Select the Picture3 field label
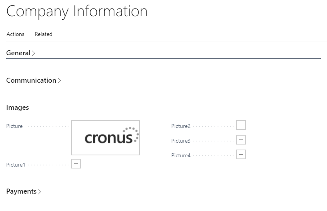Image resolution: width=327 pixels, height=211 pixels. pos(181,141)
